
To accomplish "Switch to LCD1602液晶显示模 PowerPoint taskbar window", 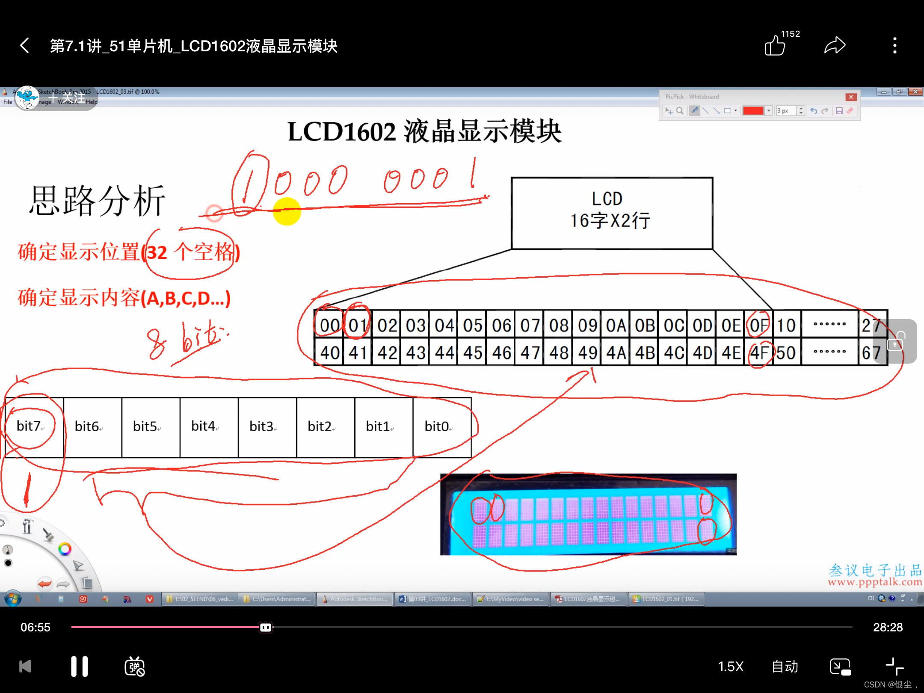I will (x=588, y=599).
